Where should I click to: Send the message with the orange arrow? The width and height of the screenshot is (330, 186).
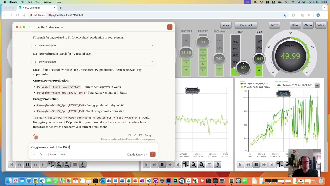(153, 154)
